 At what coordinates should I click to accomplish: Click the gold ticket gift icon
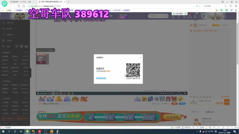point(180,99)
